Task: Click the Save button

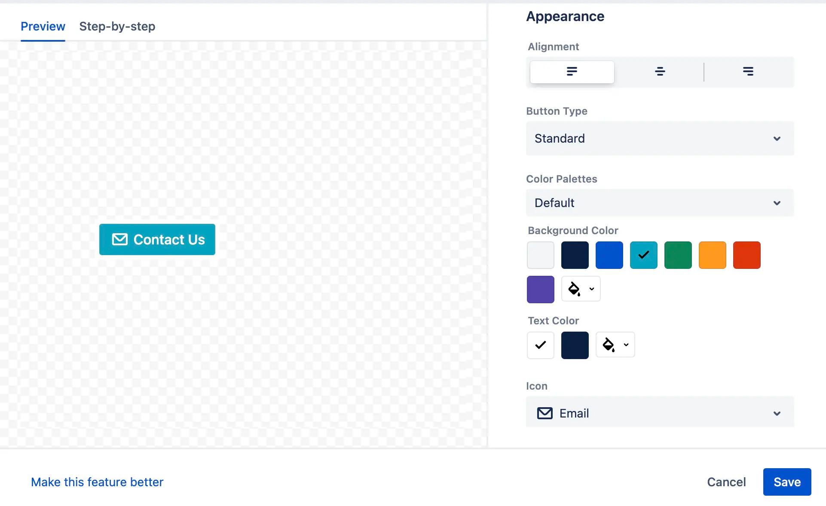Action: 787,482
